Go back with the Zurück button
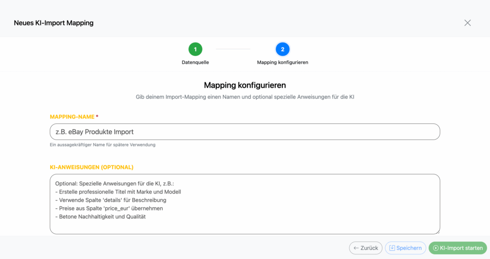 tap(366, 248)
